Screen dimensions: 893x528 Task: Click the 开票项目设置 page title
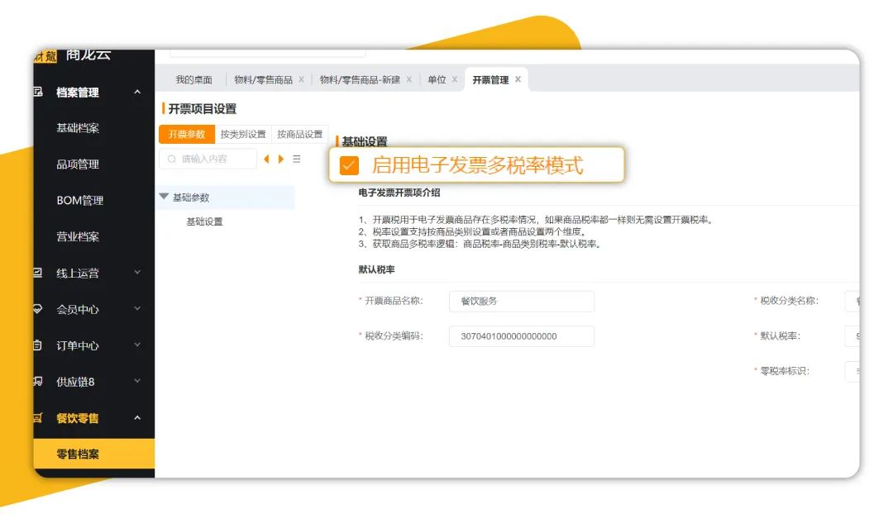click(203, 109)
